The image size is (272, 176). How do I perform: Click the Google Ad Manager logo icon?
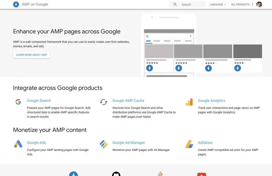(x=104, y=144)
